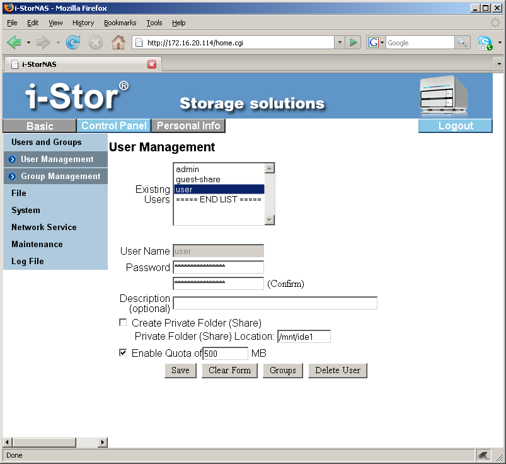Open System sidebar section
Viewport: 506px width, 464px height.
(x=26, y=210)
